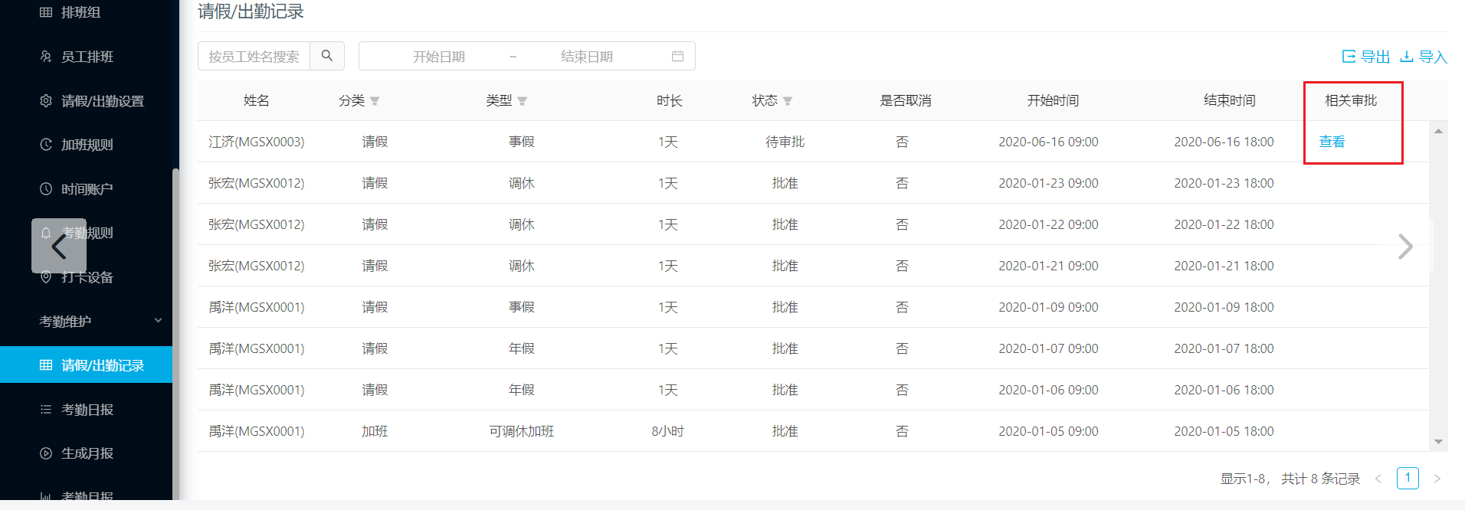Open the 分类 column filter funnel

[x=375, y=101]
